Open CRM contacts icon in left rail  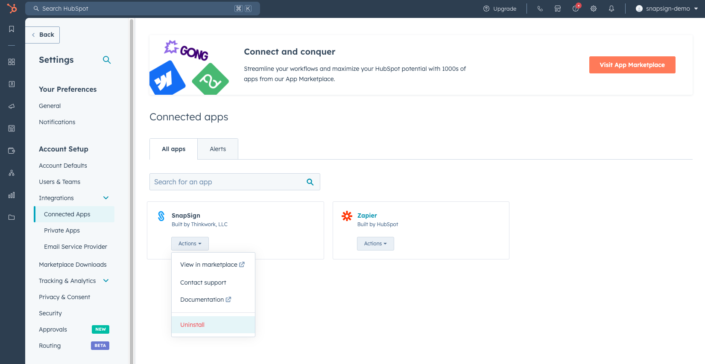(12, 84)
